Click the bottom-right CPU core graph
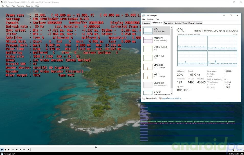The width and height of the screenshot is (244, 155). (x=222, y=59)
